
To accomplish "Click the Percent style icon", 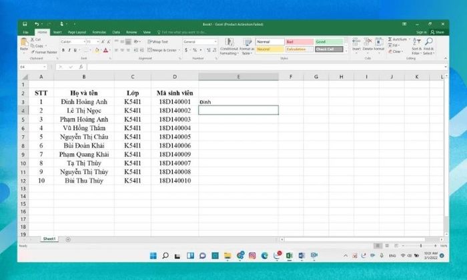I will coord(195,50).
